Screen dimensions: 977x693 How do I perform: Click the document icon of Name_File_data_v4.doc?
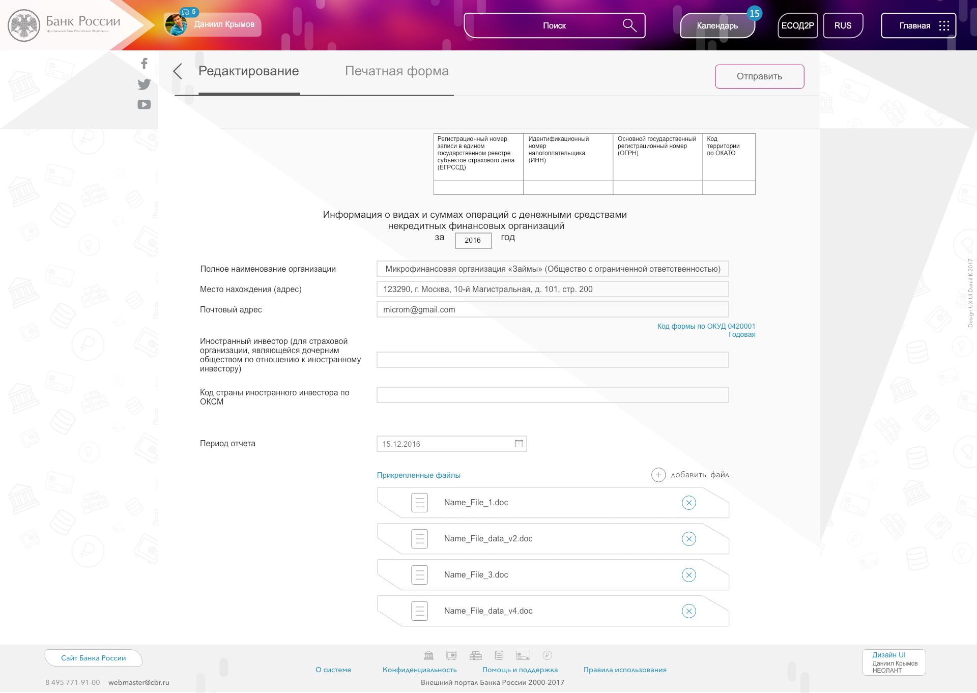[x=420, y=611]
